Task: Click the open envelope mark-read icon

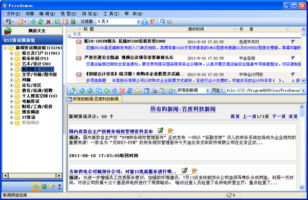Action: [145, 22]
